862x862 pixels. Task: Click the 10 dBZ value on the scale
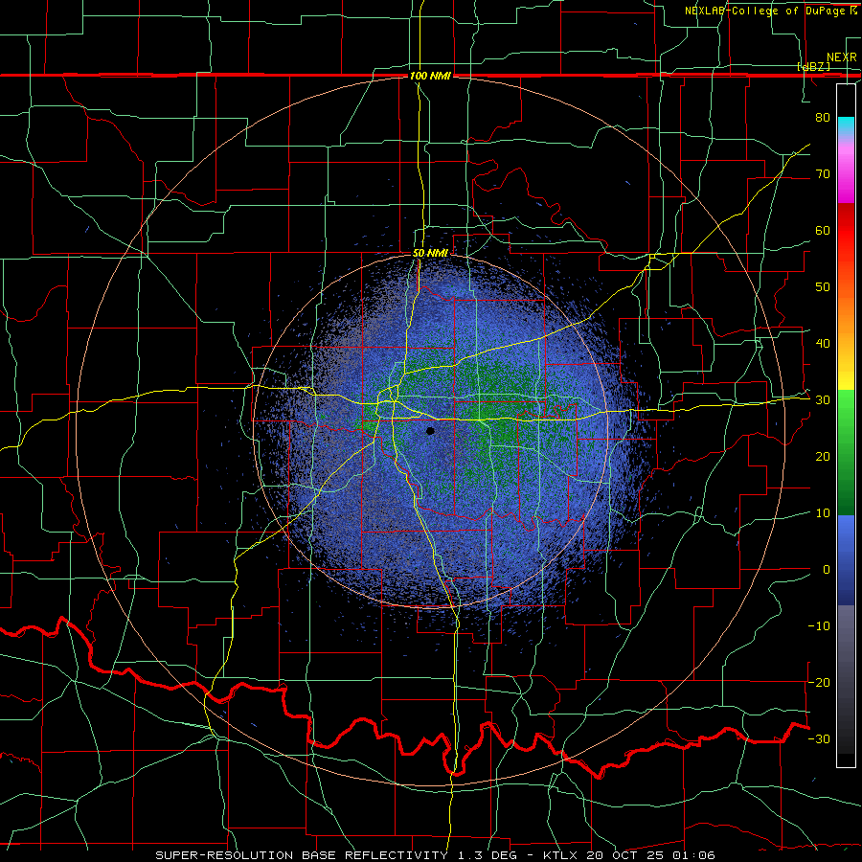click(823, 513)
